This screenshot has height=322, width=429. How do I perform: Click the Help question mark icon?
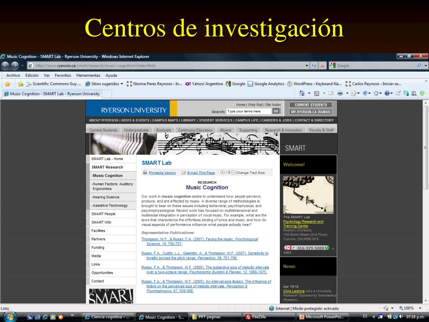(387, 93)
